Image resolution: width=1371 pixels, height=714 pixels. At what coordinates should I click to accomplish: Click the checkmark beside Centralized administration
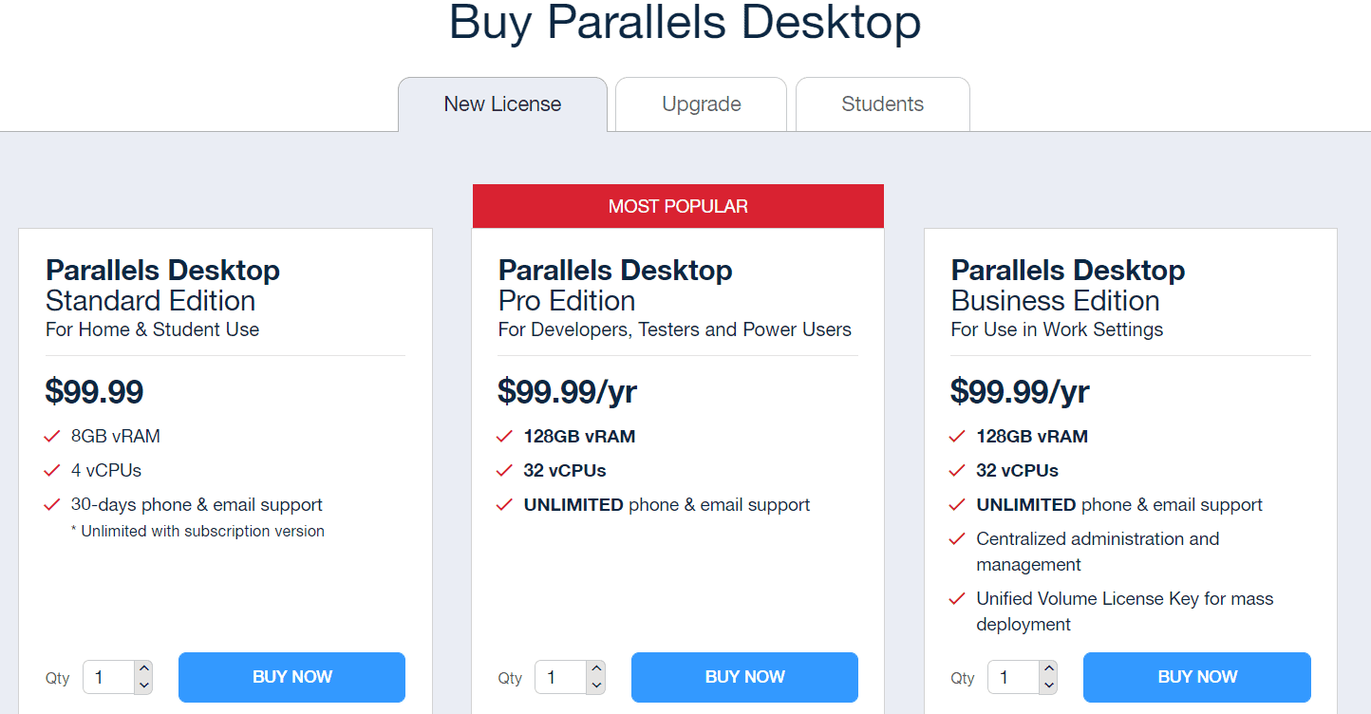click(957, 539)
